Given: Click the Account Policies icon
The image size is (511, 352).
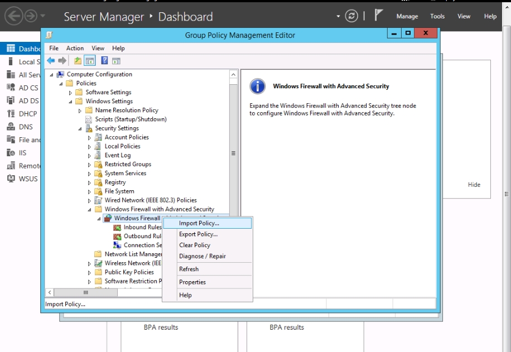Looking at the screenshot, I should coord(98,137).
